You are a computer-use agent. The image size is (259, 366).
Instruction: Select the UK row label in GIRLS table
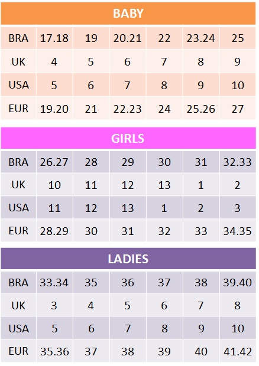(18, 185)
